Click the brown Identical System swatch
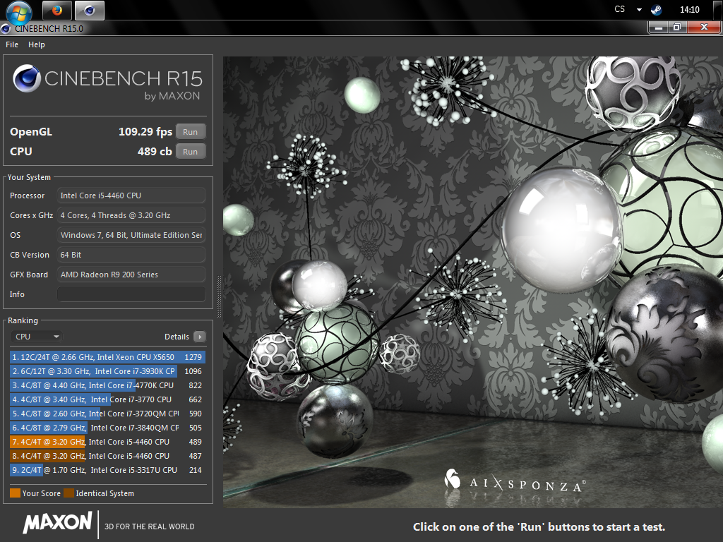 [68, 493]
